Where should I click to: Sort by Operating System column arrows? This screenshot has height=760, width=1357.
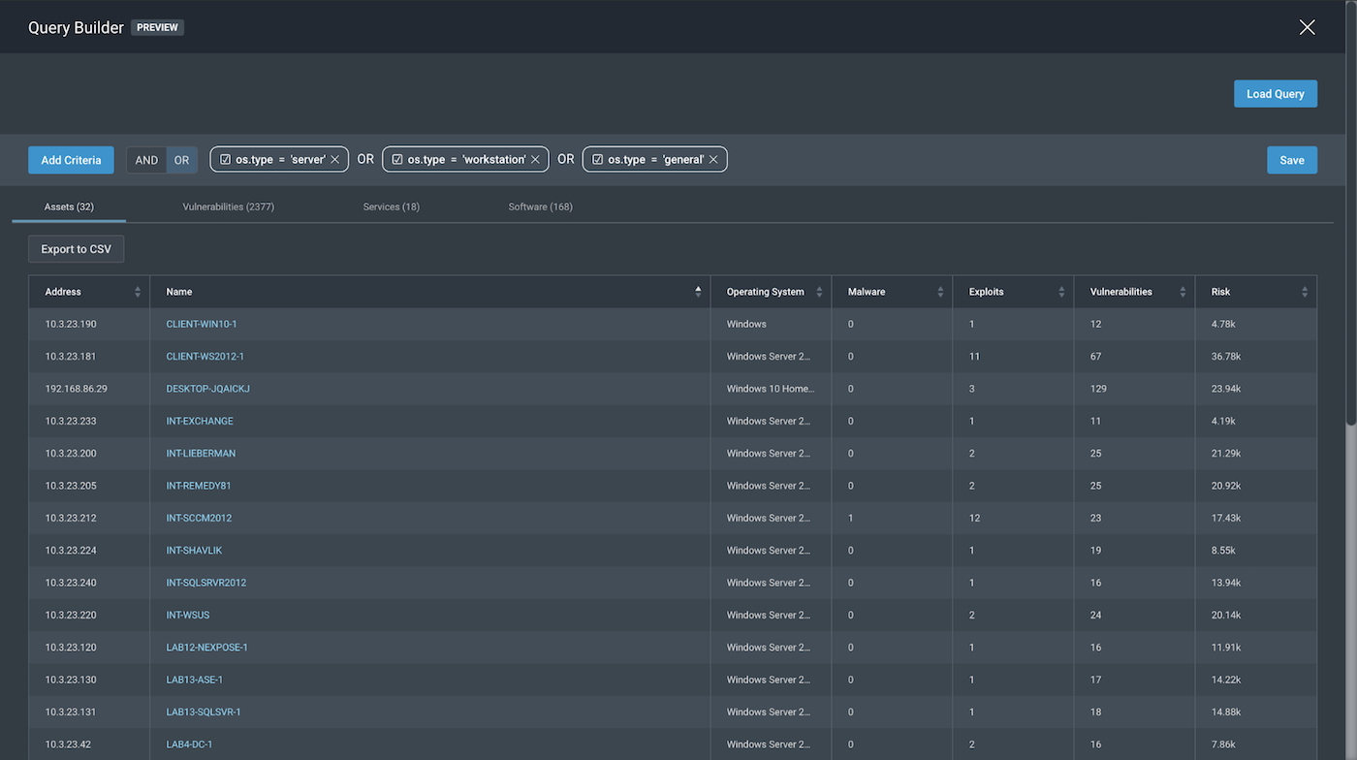click(x=819, y=292)
